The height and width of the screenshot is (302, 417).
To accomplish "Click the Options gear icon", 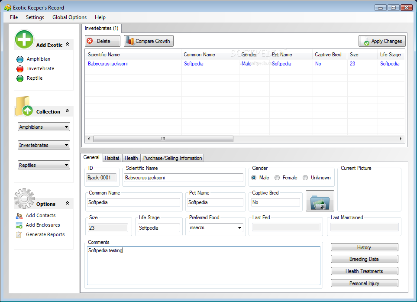I will point(24,198).
